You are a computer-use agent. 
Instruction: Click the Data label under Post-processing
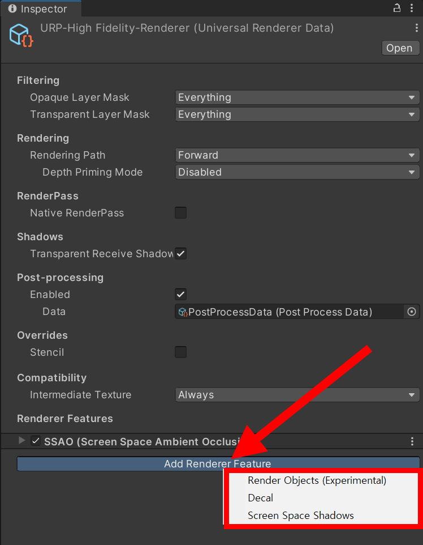pos(54,312)
